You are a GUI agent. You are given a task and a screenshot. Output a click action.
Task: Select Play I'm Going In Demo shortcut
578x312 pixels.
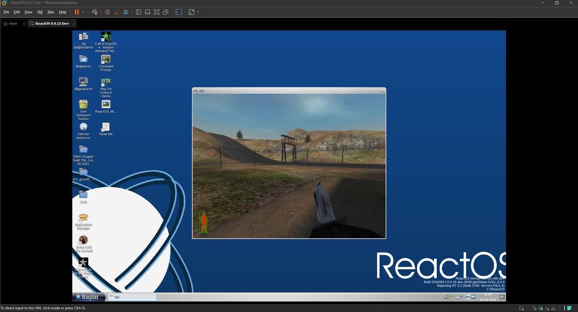(106, 88)
